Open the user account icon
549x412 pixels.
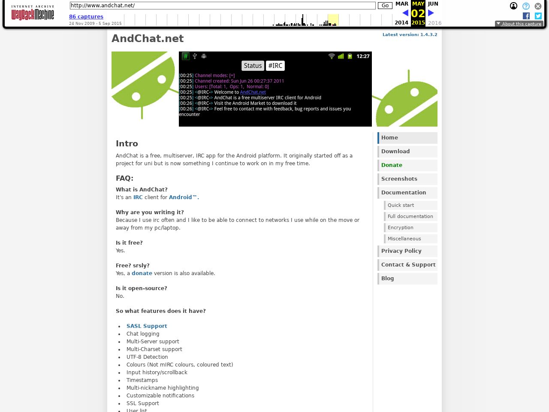coord(513,6)
